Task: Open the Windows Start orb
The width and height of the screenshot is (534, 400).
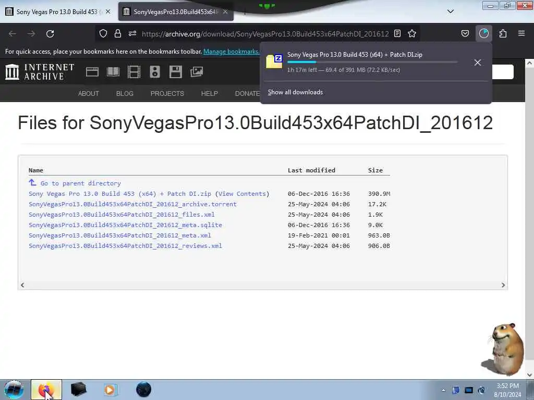Action: coord(14,390)
